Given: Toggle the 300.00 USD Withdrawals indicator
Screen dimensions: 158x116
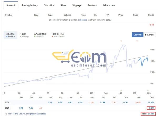Looking at the screenshot, I should [x=58, y=35].
